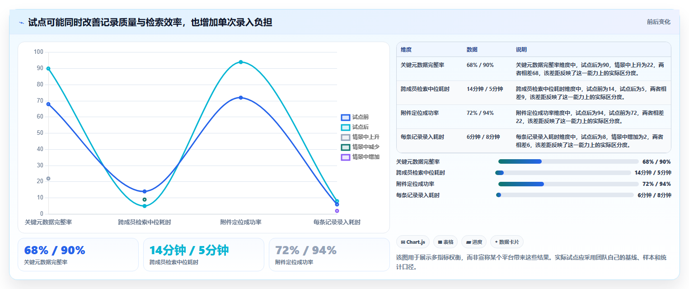Click the 跨成员检索中位耗时 progress bar
689x289 pixels.
coord(563,173)
